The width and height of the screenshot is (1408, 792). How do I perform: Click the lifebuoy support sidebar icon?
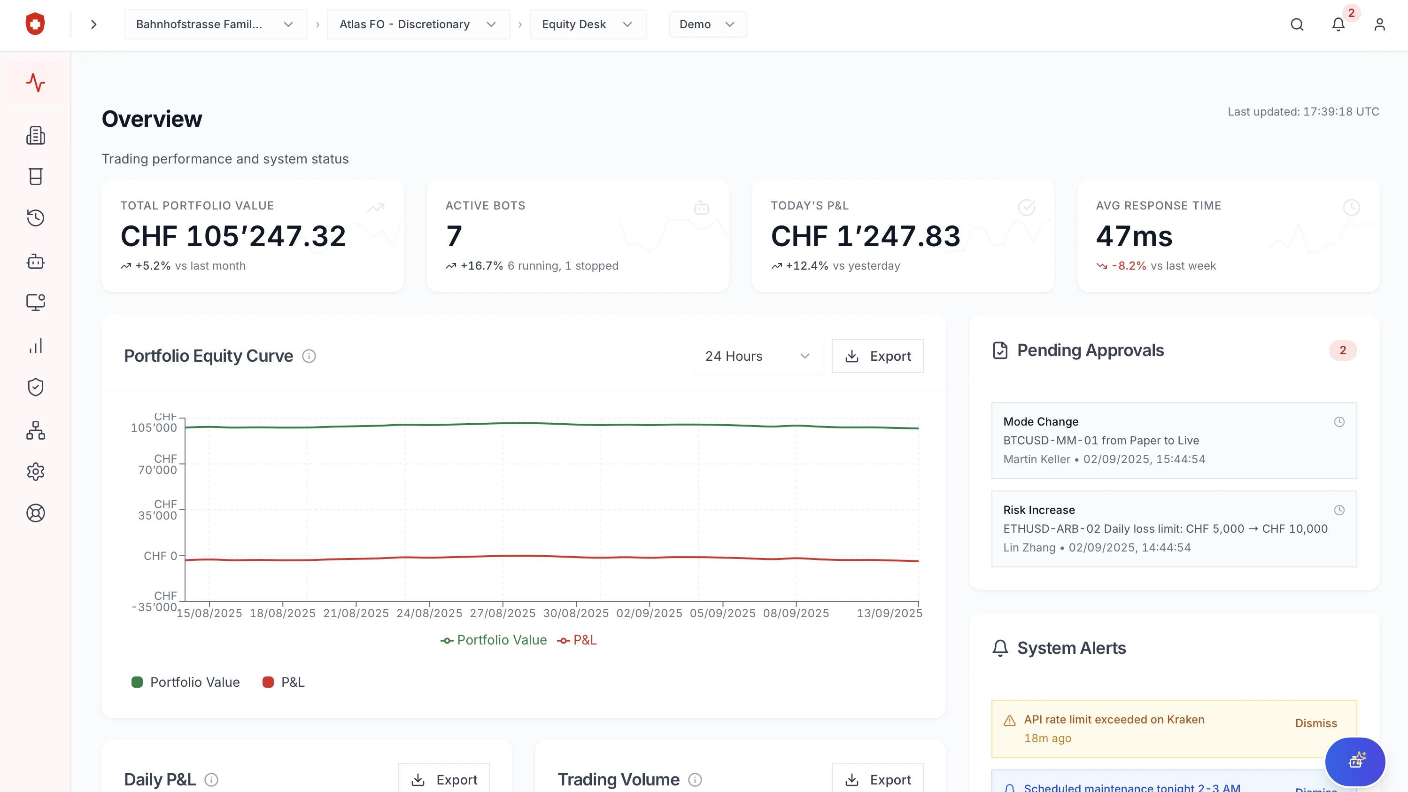pos(36,512)
